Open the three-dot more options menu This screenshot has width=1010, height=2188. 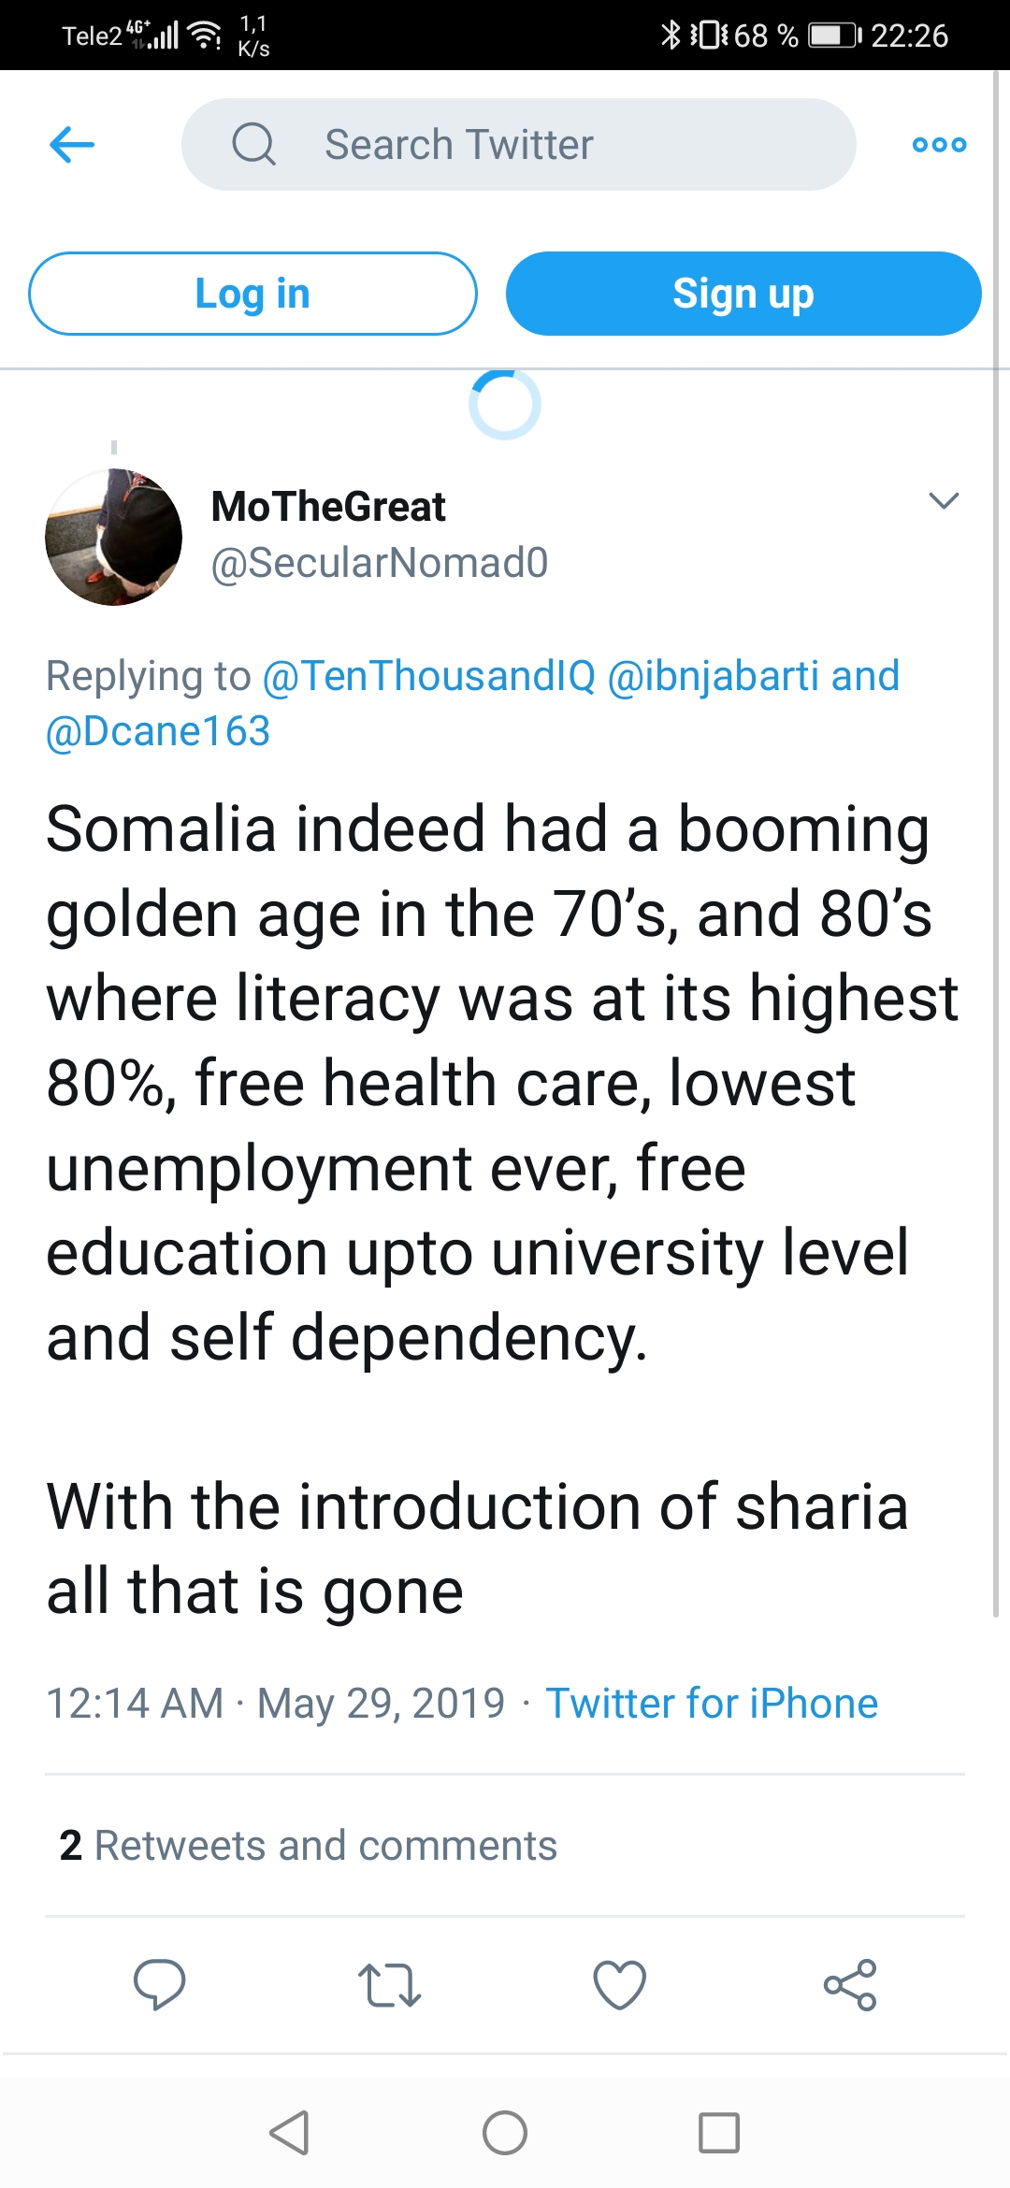pos(939,145)
